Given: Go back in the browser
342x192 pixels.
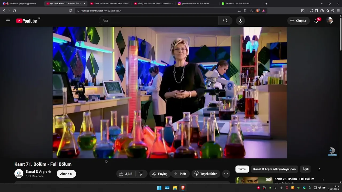Looking at the screenshot, I should tap(4, 11).
